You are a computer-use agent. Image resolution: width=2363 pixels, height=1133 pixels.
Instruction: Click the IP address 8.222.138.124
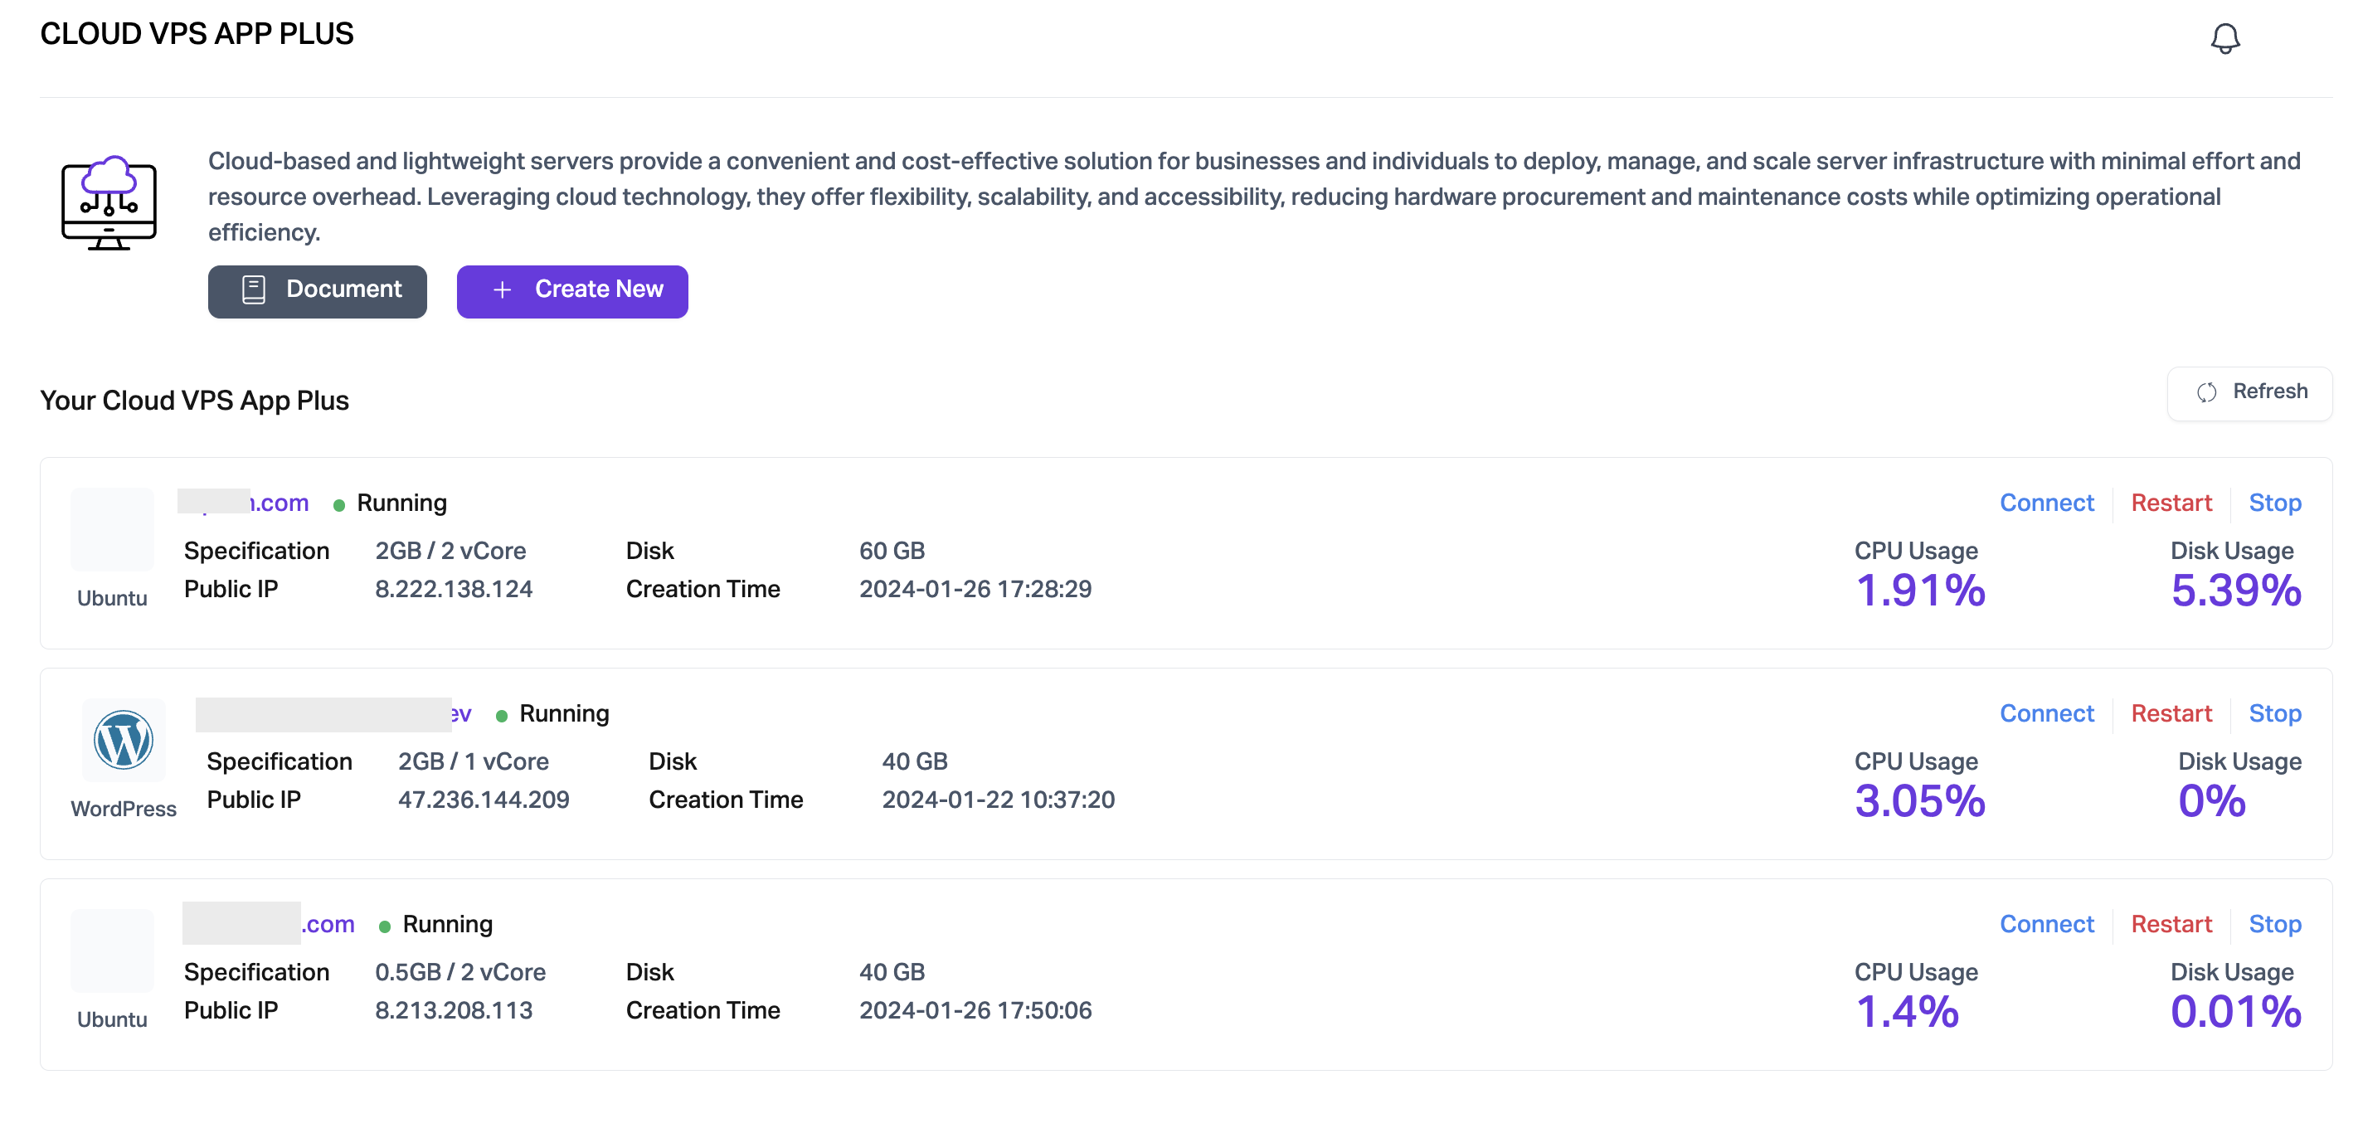pyautogui.click(x=454, y=589)
